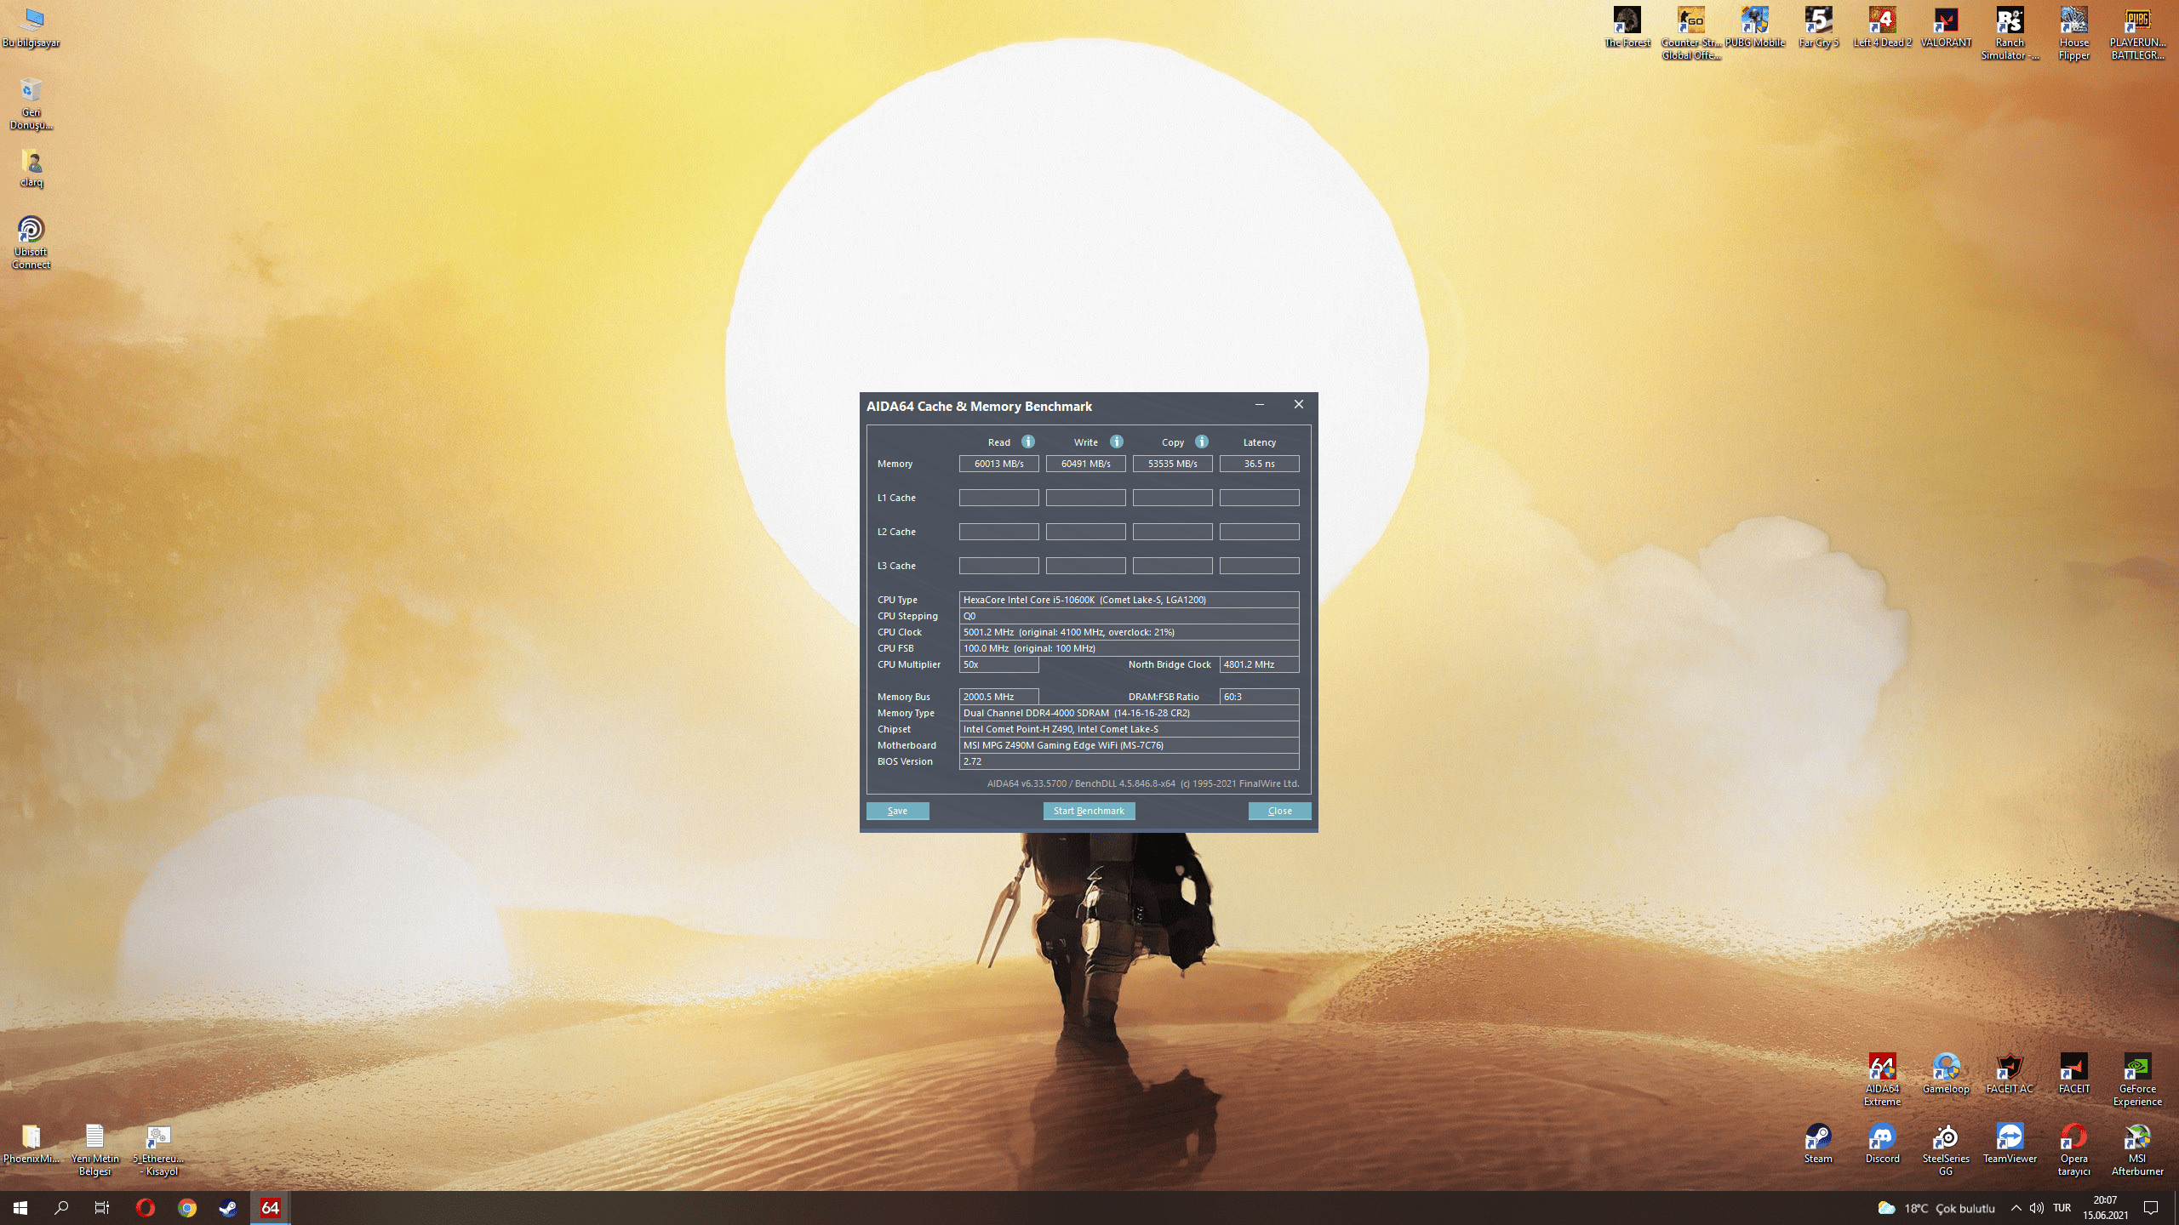Viewport: 2179px width, 1225px height.
Task: Open taskbar search
Action: coord(61,1208)
